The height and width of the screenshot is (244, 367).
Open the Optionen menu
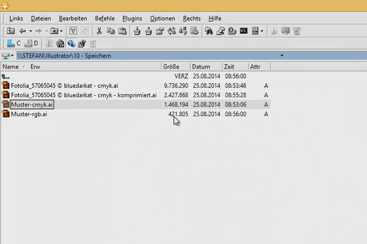coord(162,18)
